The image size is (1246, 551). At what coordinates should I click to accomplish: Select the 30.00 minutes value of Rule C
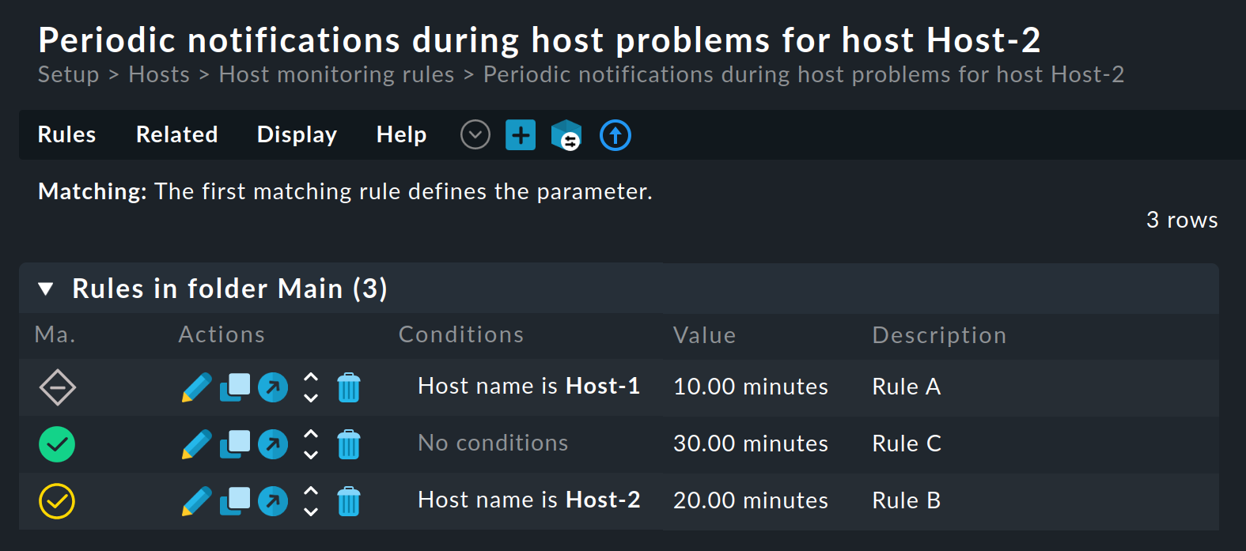750,444
